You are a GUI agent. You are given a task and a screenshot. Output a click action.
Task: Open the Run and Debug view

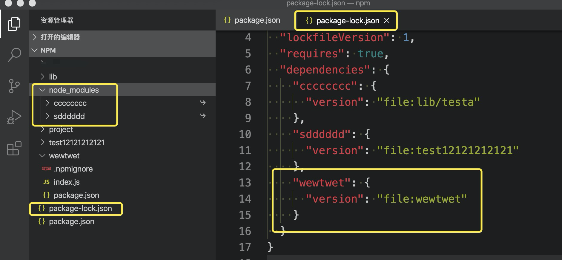14,117
